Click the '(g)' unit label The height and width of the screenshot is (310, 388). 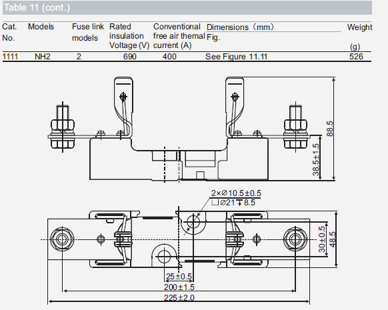[x=355, y=47]
